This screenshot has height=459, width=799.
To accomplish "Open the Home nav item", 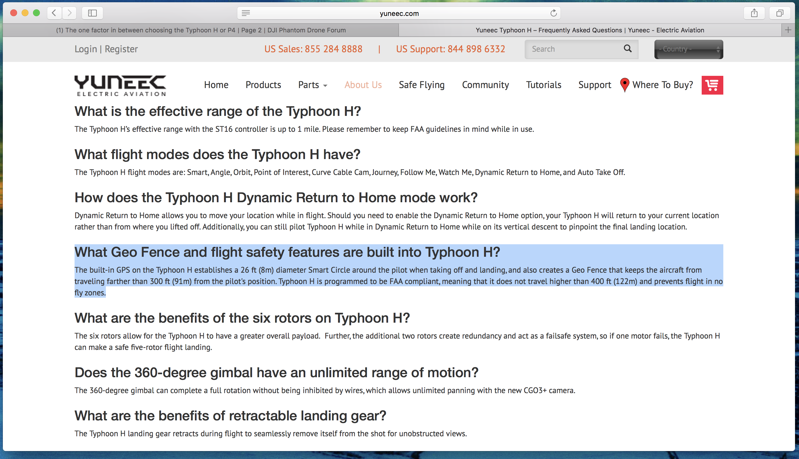I will click(x=216, y=85).
